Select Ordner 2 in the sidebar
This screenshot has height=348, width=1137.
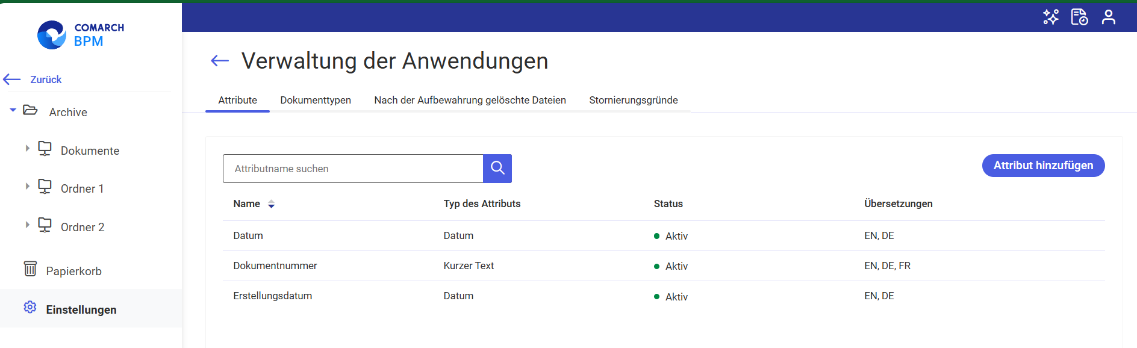click(x=83, y=227)
